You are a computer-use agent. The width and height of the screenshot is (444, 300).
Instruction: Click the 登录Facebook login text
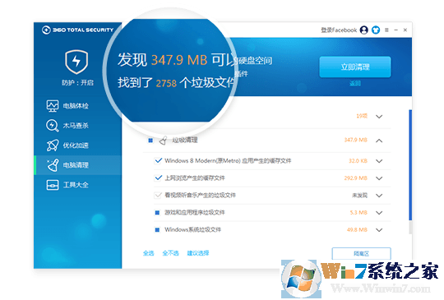click(339, 30)
